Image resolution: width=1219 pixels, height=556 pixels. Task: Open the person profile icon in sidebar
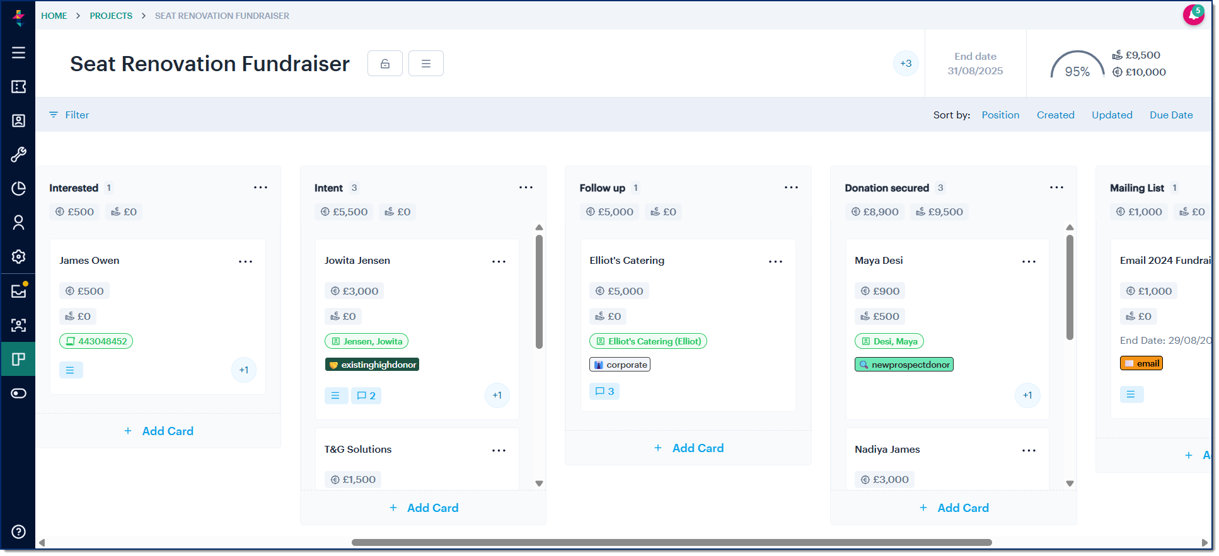(18, 223)
